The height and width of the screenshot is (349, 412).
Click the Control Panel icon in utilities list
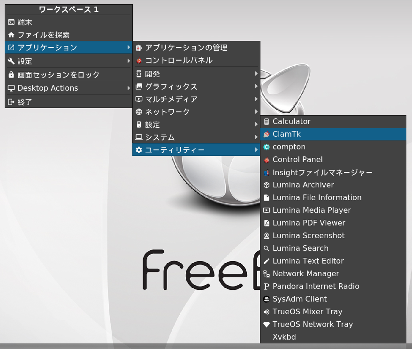[267, 160]
